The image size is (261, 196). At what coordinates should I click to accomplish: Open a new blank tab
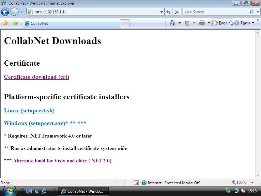coord(125,24)
